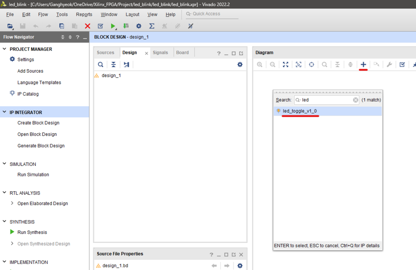The width and height of the screenshot is (416, 270).
Task: Click the red X delete icon
Action: click(x=88, y=26)
